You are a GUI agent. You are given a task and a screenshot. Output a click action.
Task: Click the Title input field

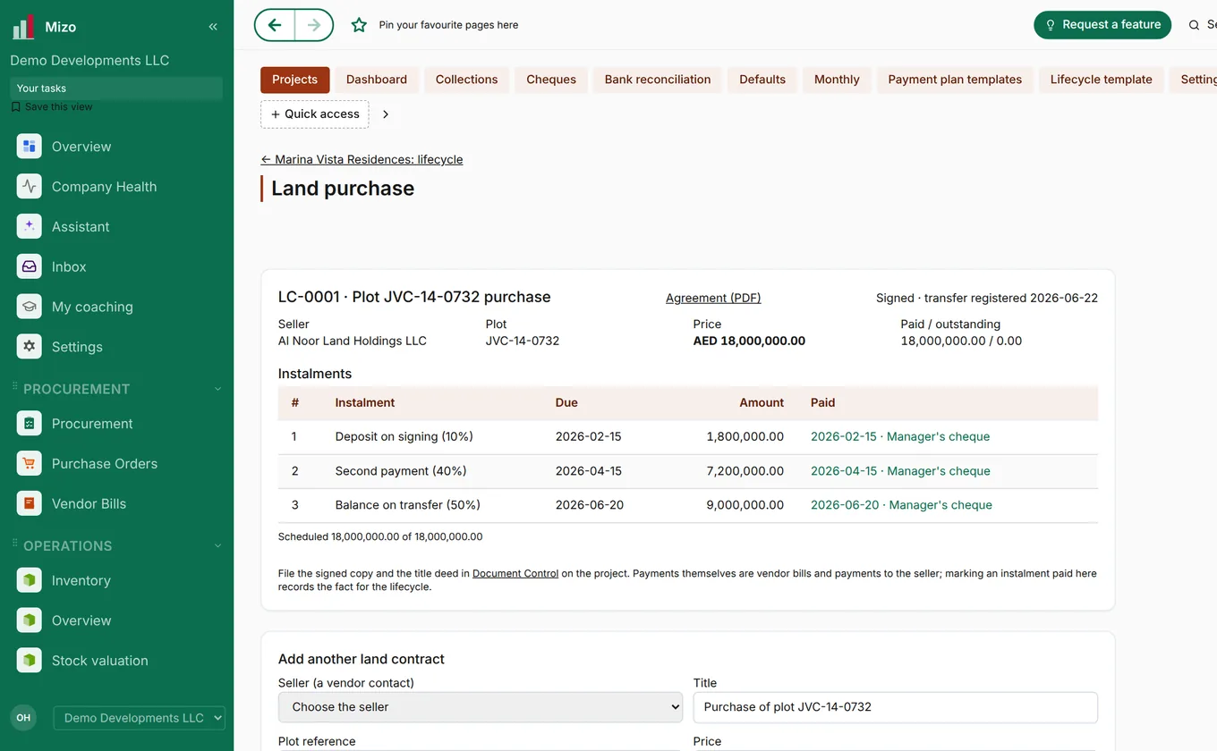tap(896, 707)
